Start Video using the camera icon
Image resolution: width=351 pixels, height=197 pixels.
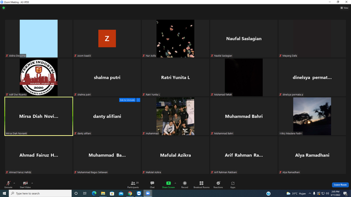[25, 184]
